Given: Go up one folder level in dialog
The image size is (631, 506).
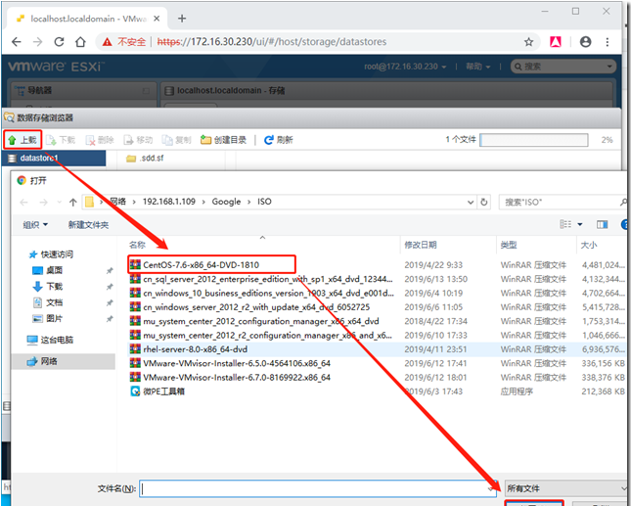Looking at the screenshot, I should click(x=72, y=202).
